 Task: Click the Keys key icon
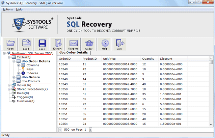coord(23,69)
